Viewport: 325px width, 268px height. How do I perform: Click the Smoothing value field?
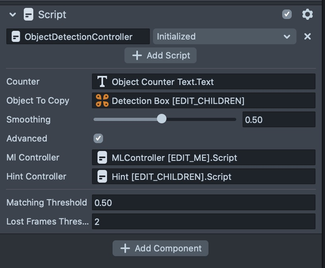coord(279,119)
